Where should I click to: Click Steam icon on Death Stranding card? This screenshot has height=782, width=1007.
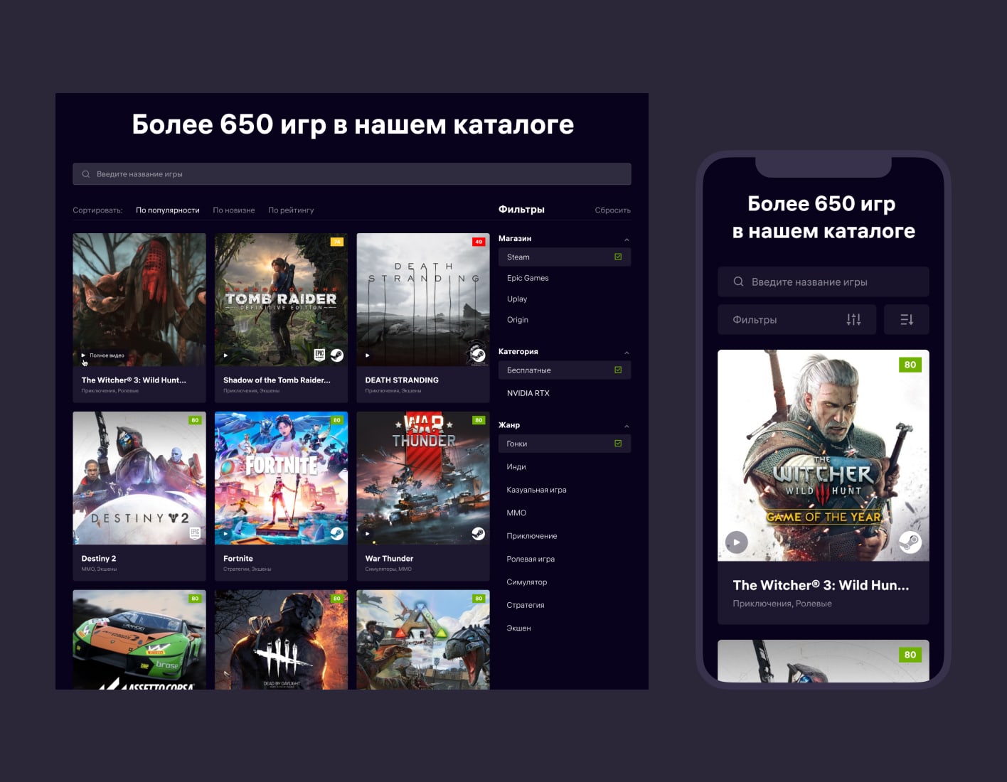click(479, 355)
